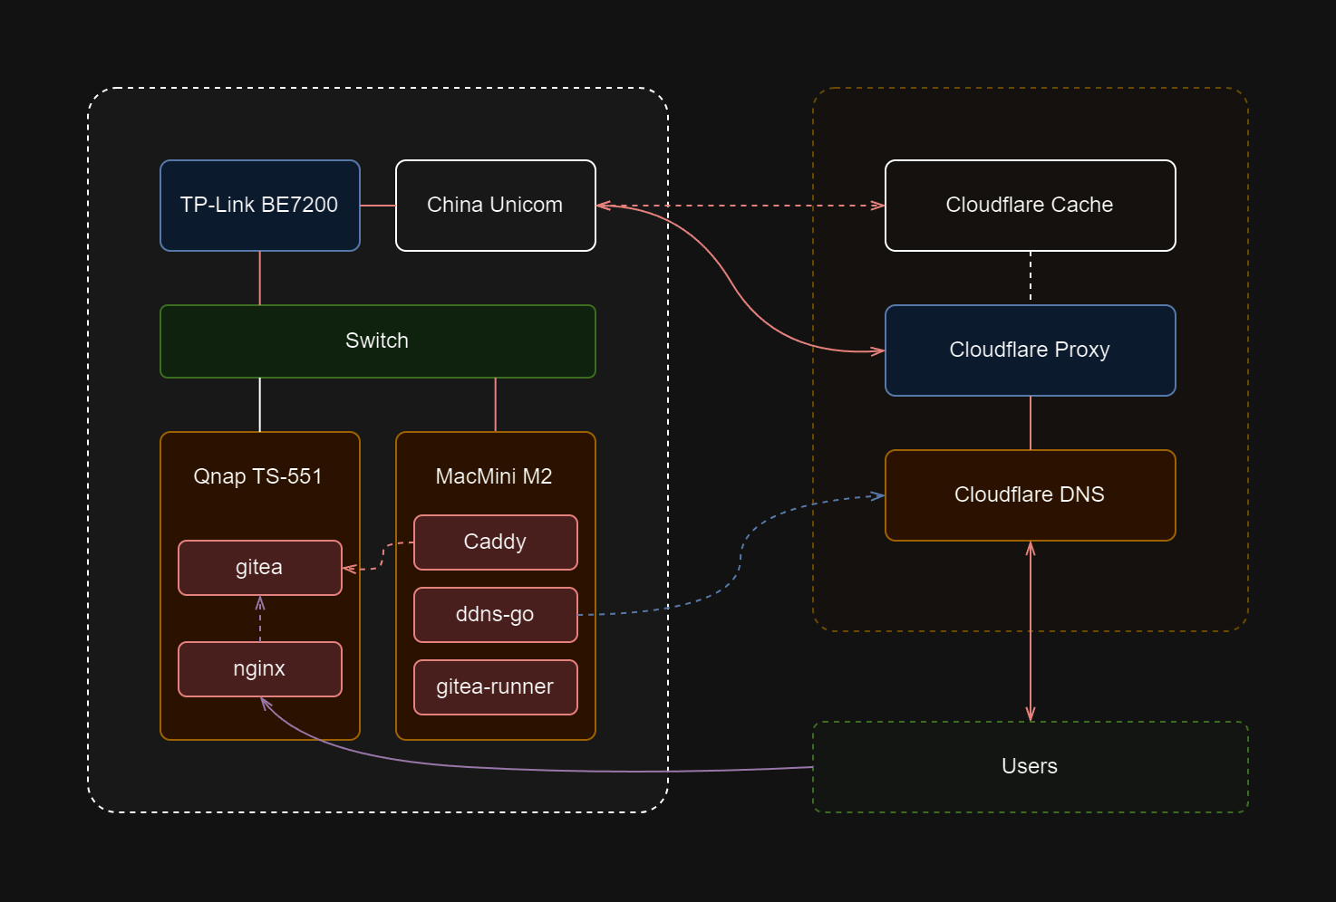
Task: Select the TP-Link BE7200 node
Action: 259,206
